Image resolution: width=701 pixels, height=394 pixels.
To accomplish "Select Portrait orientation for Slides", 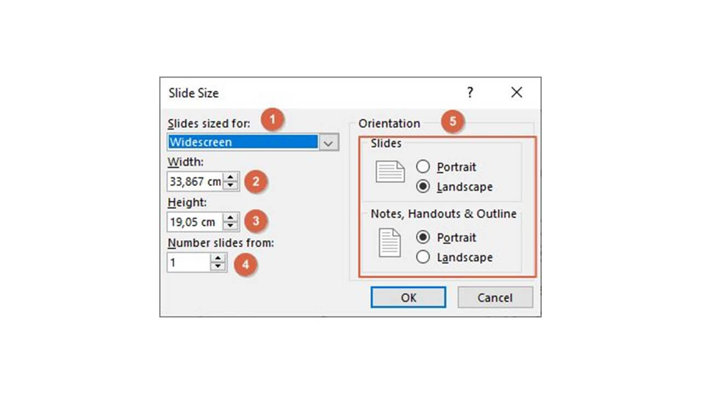I will coord(423,167).
